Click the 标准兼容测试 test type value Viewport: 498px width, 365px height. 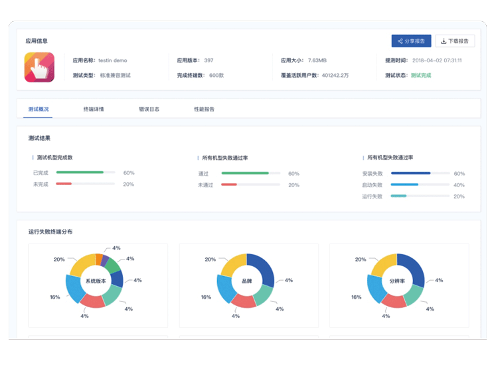tap(116, 76)
